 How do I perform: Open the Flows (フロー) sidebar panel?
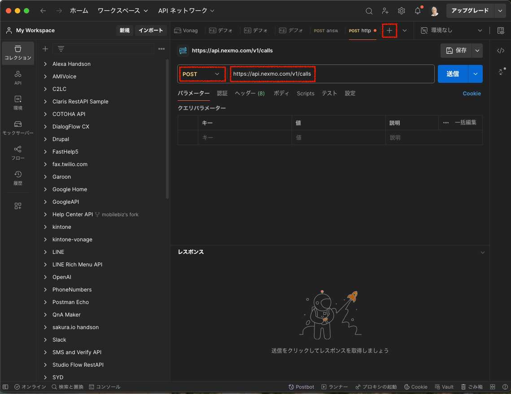(18, 153)
